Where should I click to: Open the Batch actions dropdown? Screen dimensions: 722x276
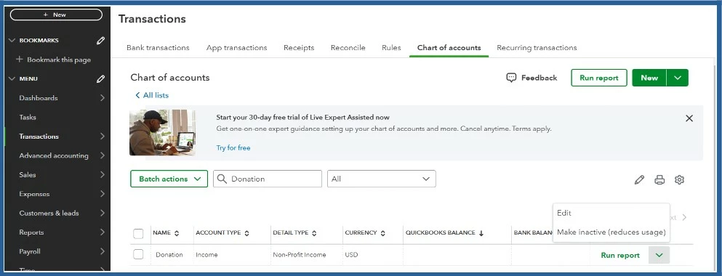(169, 179)
